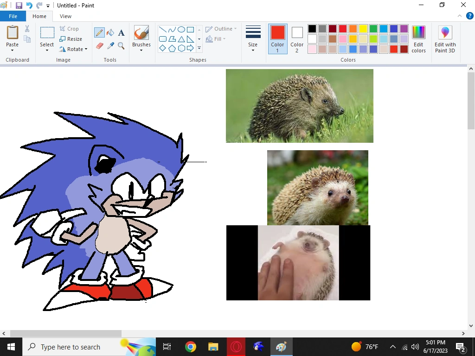This screenshot has width=475, height=356.
Task: Select the Rectangle shape
Action: pos(190,30)
